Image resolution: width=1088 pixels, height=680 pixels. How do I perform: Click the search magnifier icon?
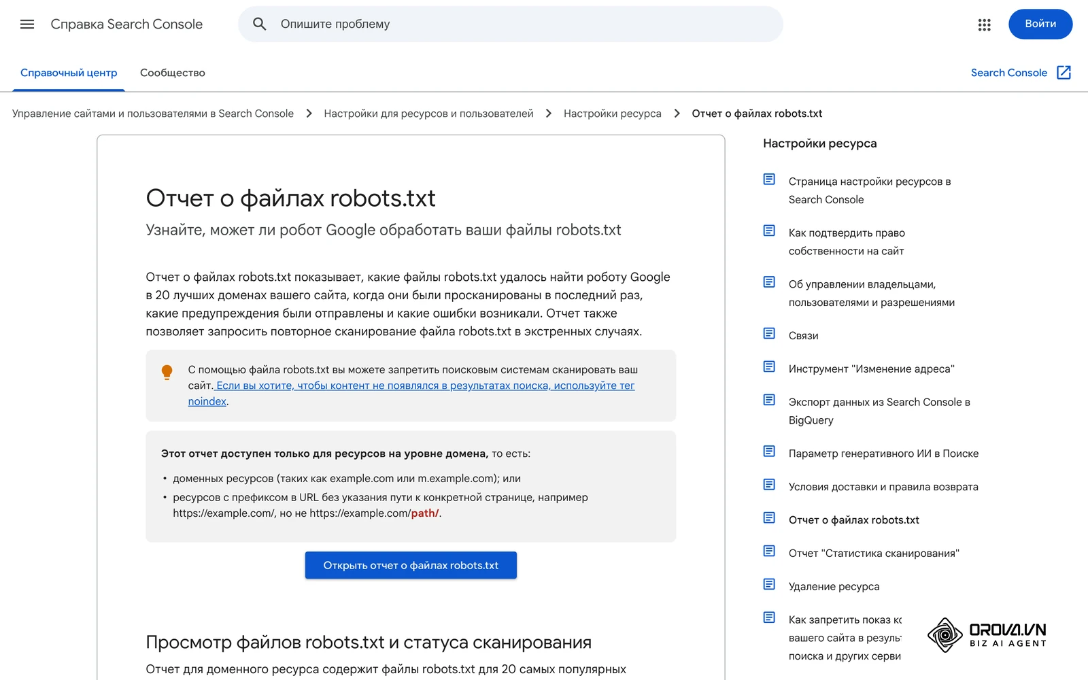[x=259, y=24]
